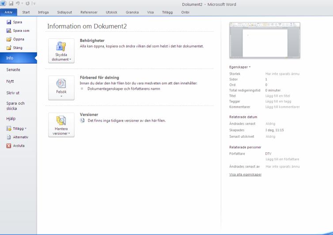Click Avsluta to exit Word
This screenshot has width=333, height=235.
[x=15, y=146]
